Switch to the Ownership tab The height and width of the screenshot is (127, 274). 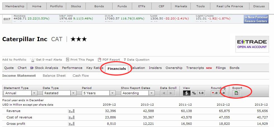[x=174, y=68]
